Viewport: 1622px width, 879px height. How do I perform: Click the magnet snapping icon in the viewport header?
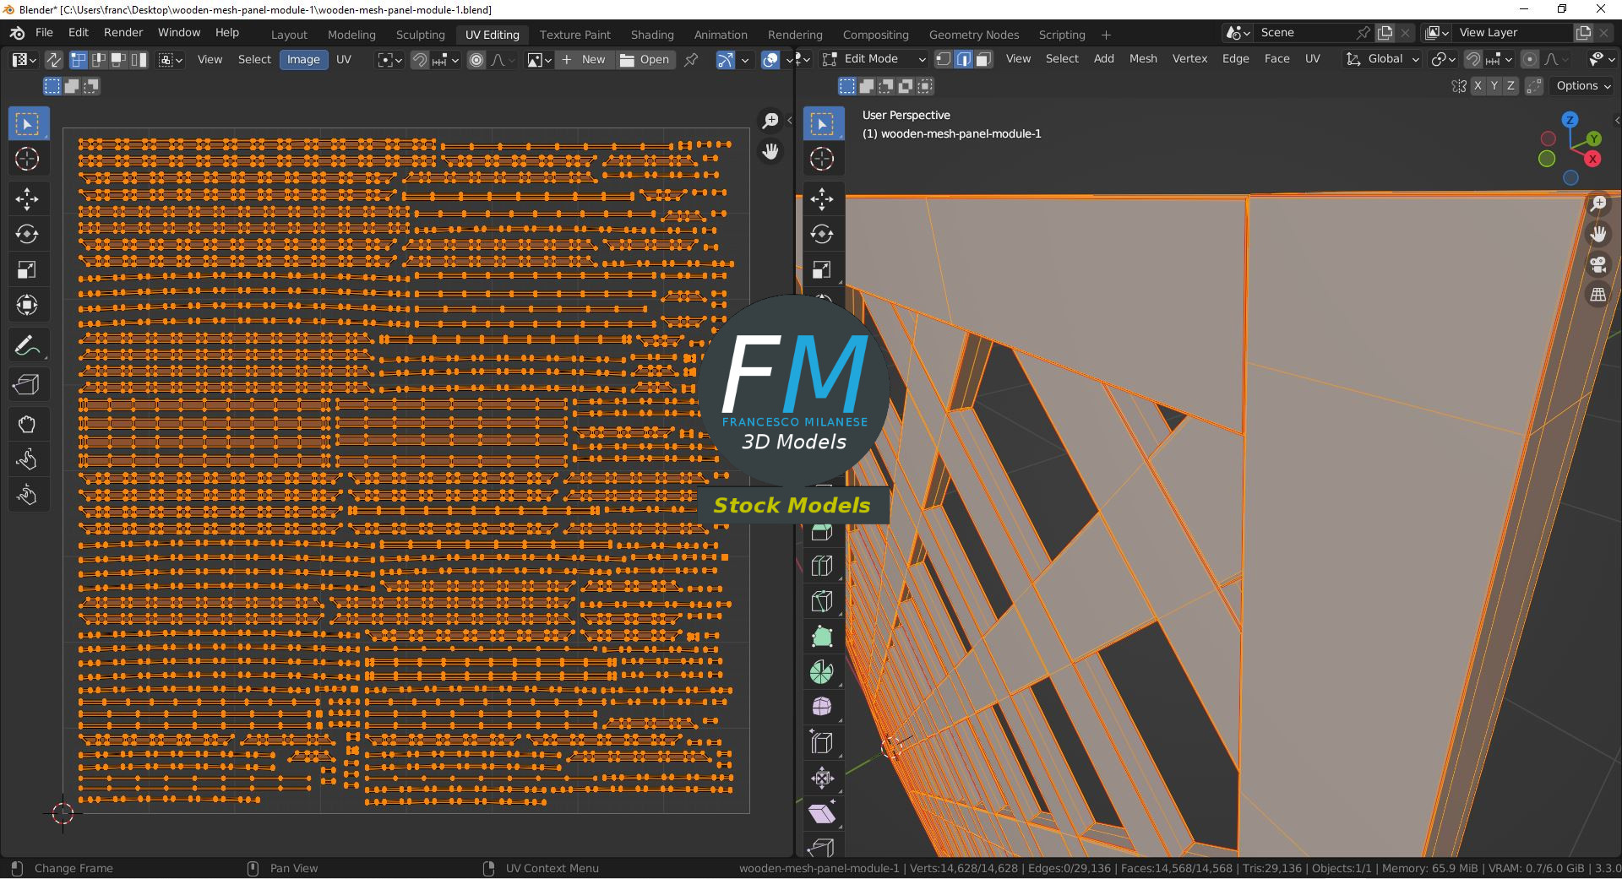tap(1473, 59)
